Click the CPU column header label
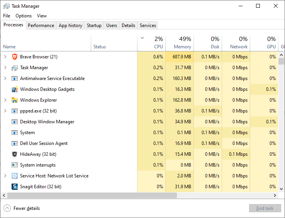 (x=158, y=47)
